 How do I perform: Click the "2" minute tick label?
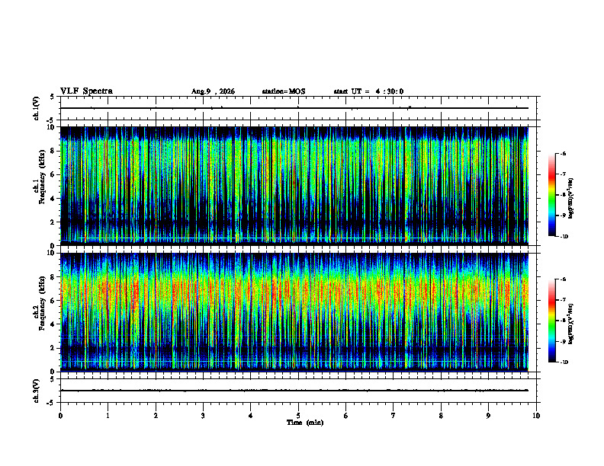156,416
